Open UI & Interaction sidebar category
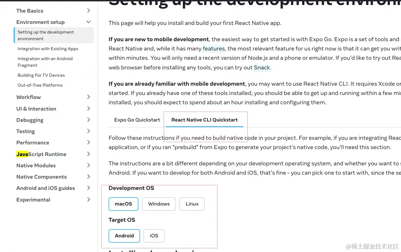401x252 pixels. (x=36, y=109)
